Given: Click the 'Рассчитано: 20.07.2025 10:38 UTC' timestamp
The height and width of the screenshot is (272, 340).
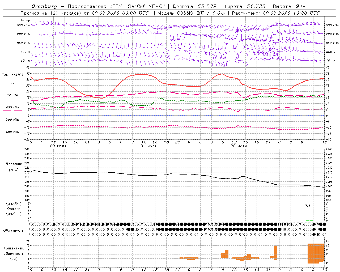Looking at the screenshot, I should point(276,13).
